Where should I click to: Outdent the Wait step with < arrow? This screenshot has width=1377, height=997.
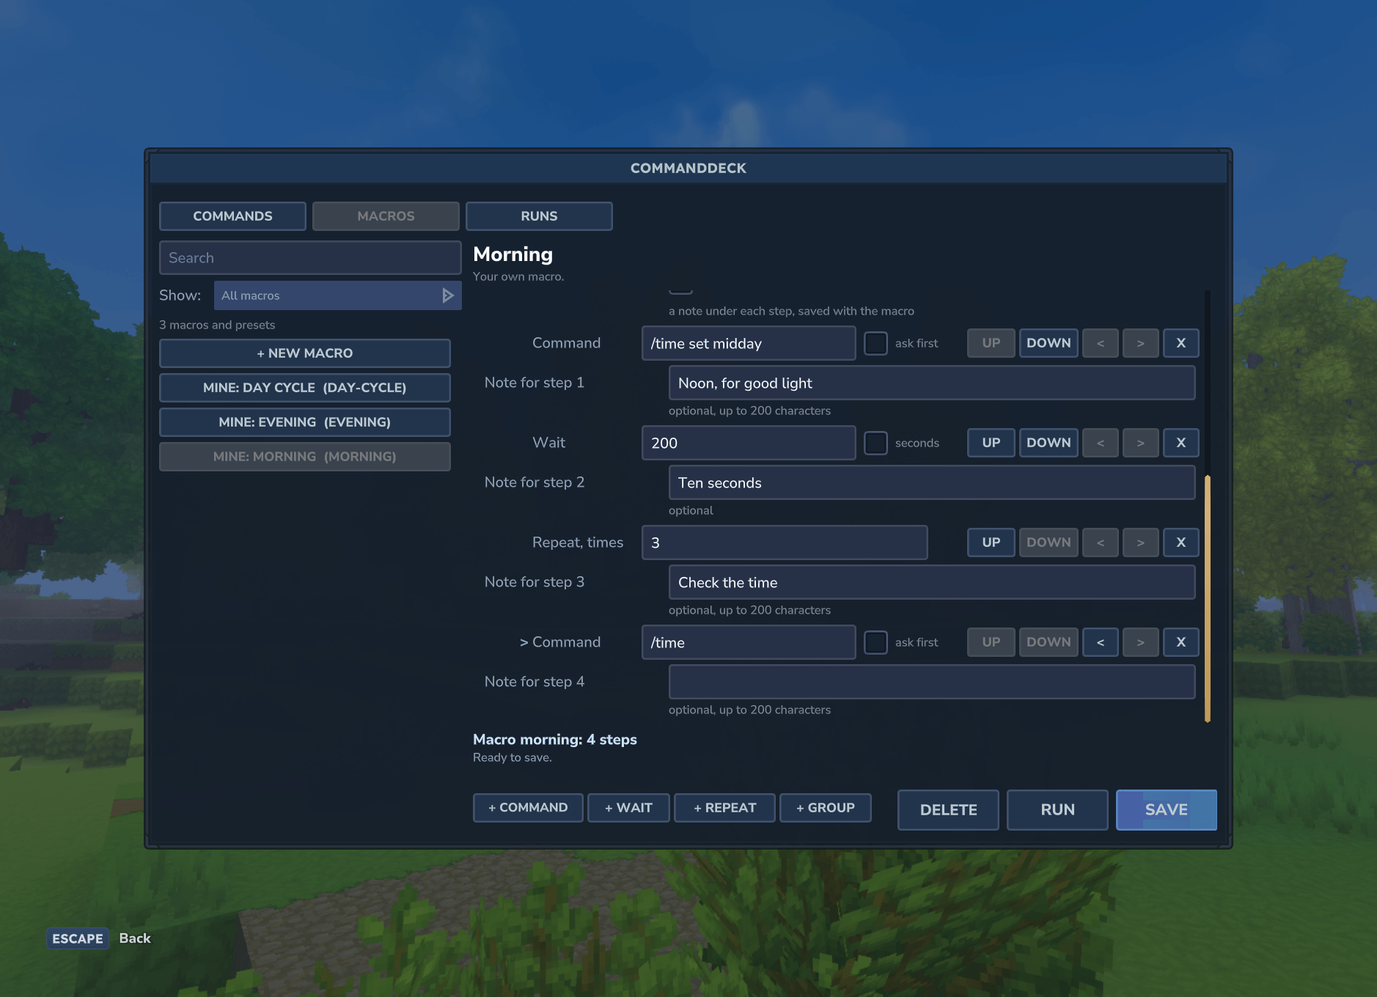pos(1101,443)
